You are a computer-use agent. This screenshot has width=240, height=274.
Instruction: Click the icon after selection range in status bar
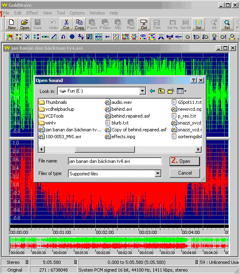click(x=197, y=262)
